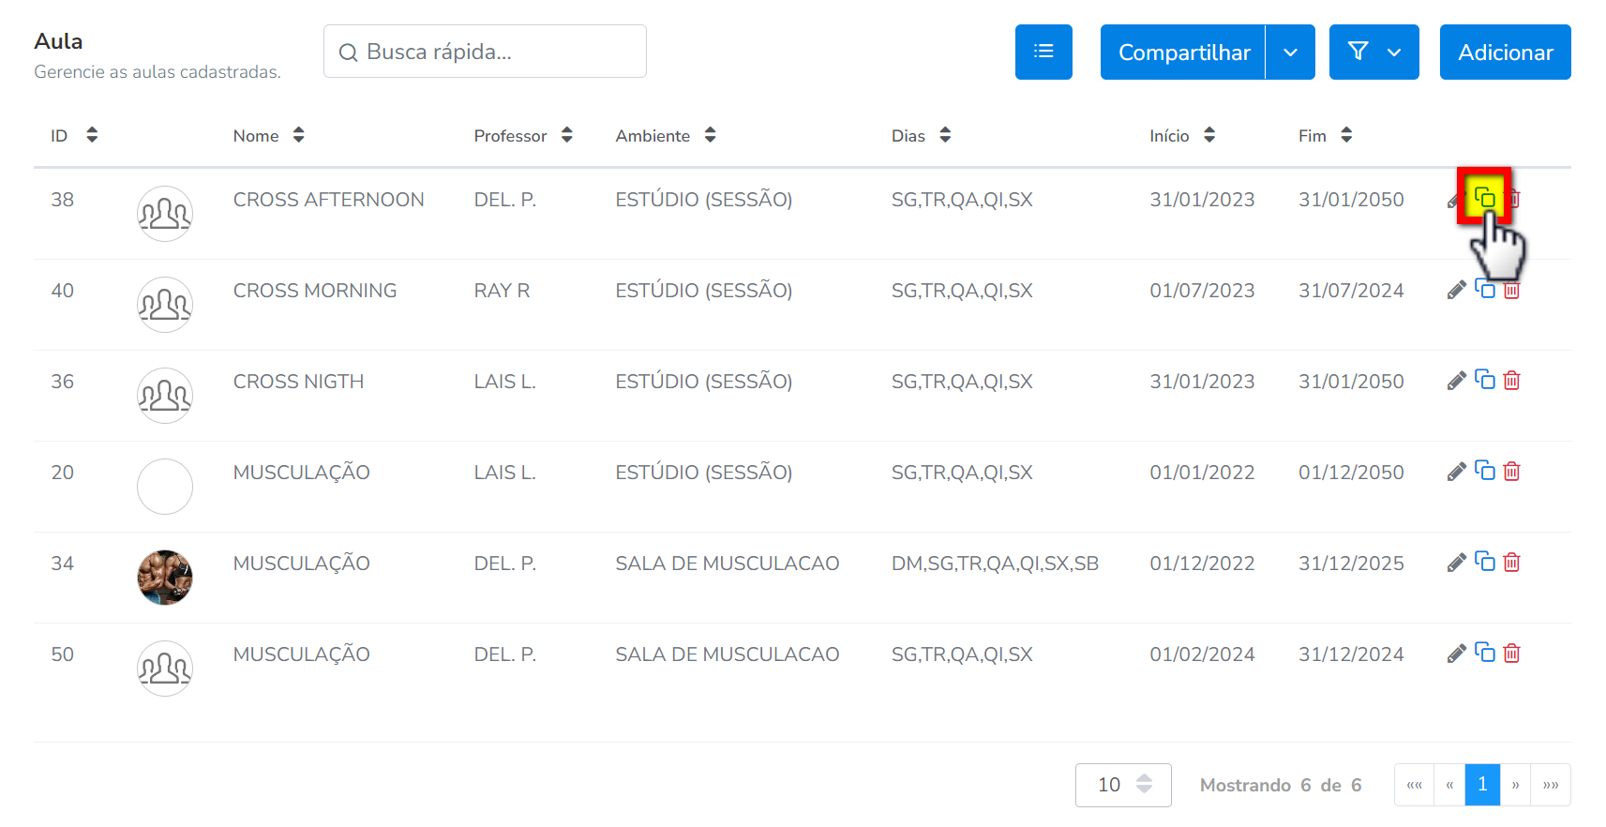
Task: Sort by Professor column header
Action: click(566, 136)
